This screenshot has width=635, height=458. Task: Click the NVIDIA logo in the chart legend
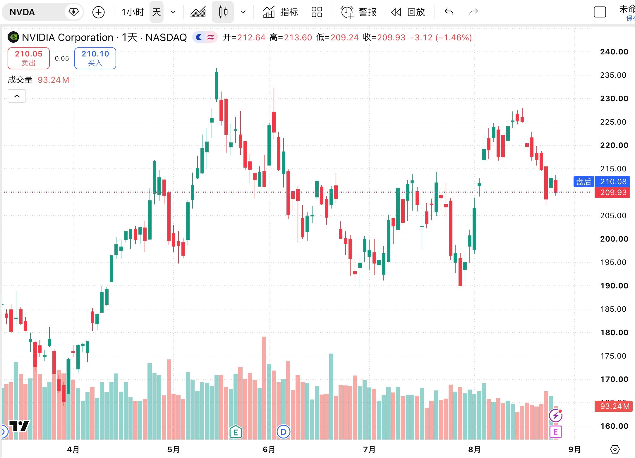pyautogui.click(x=13, y=37)
